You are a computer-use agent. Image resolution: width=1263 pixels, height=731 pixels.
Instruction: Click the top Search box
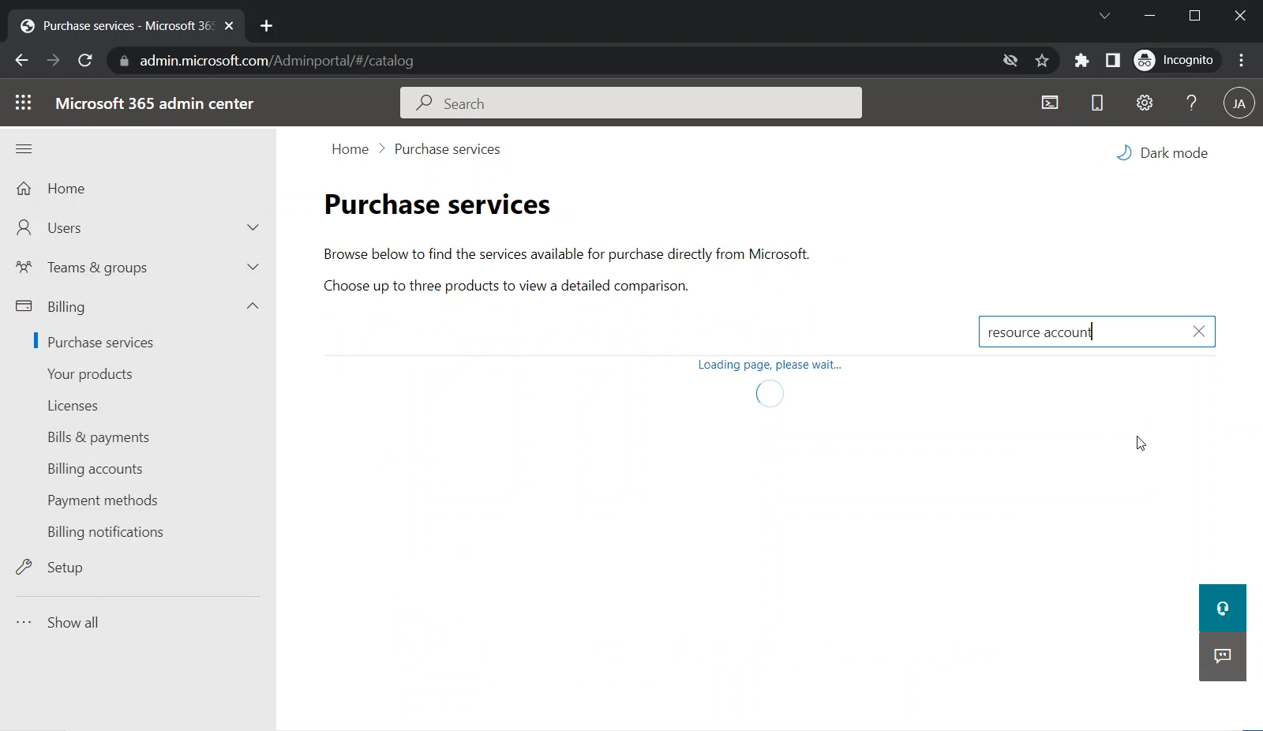(x=631, y=103)
